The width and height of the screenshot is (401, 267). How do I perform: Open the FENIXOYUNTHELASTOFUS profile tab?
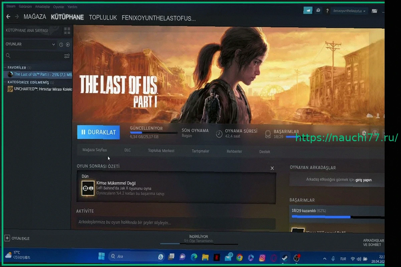point(159,18)
